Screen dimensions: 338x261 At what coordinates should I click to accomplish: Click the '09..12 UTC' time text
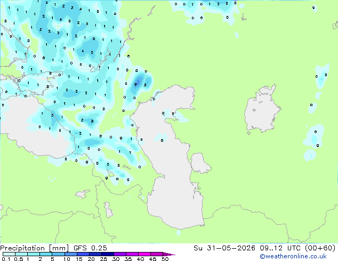tap(280, 248)
